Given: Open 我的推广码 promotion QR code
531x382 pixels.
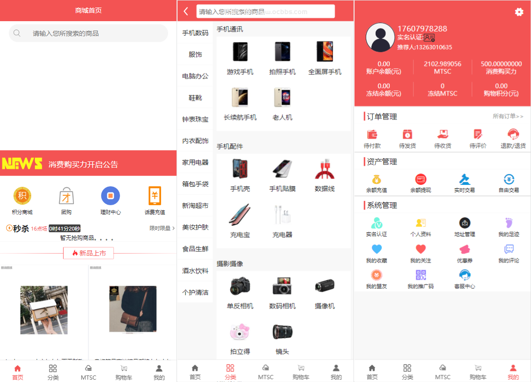Looking at the screenshot, I should pos(420,279).
